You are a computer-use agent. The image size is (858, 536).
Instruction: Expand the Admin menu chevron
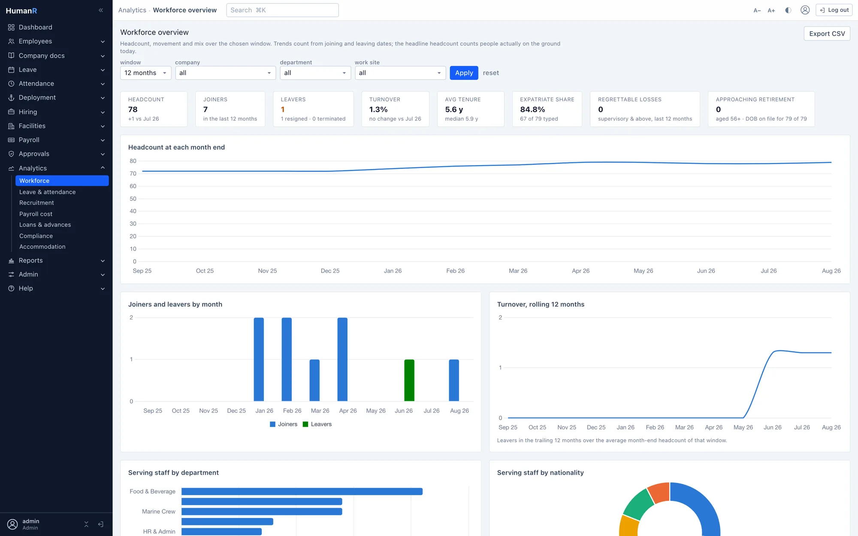[x=103, y=274]
